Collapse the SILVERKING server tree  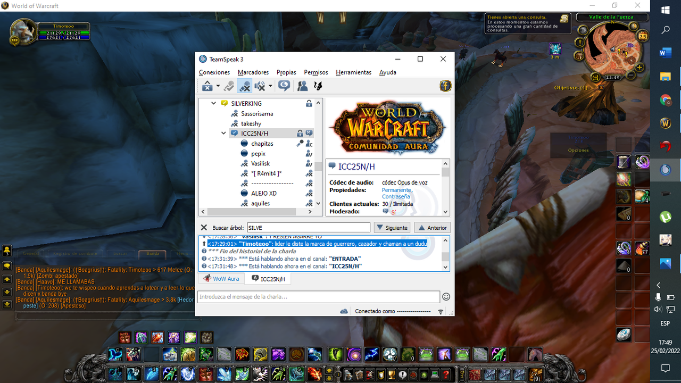(x=213, y=103)
